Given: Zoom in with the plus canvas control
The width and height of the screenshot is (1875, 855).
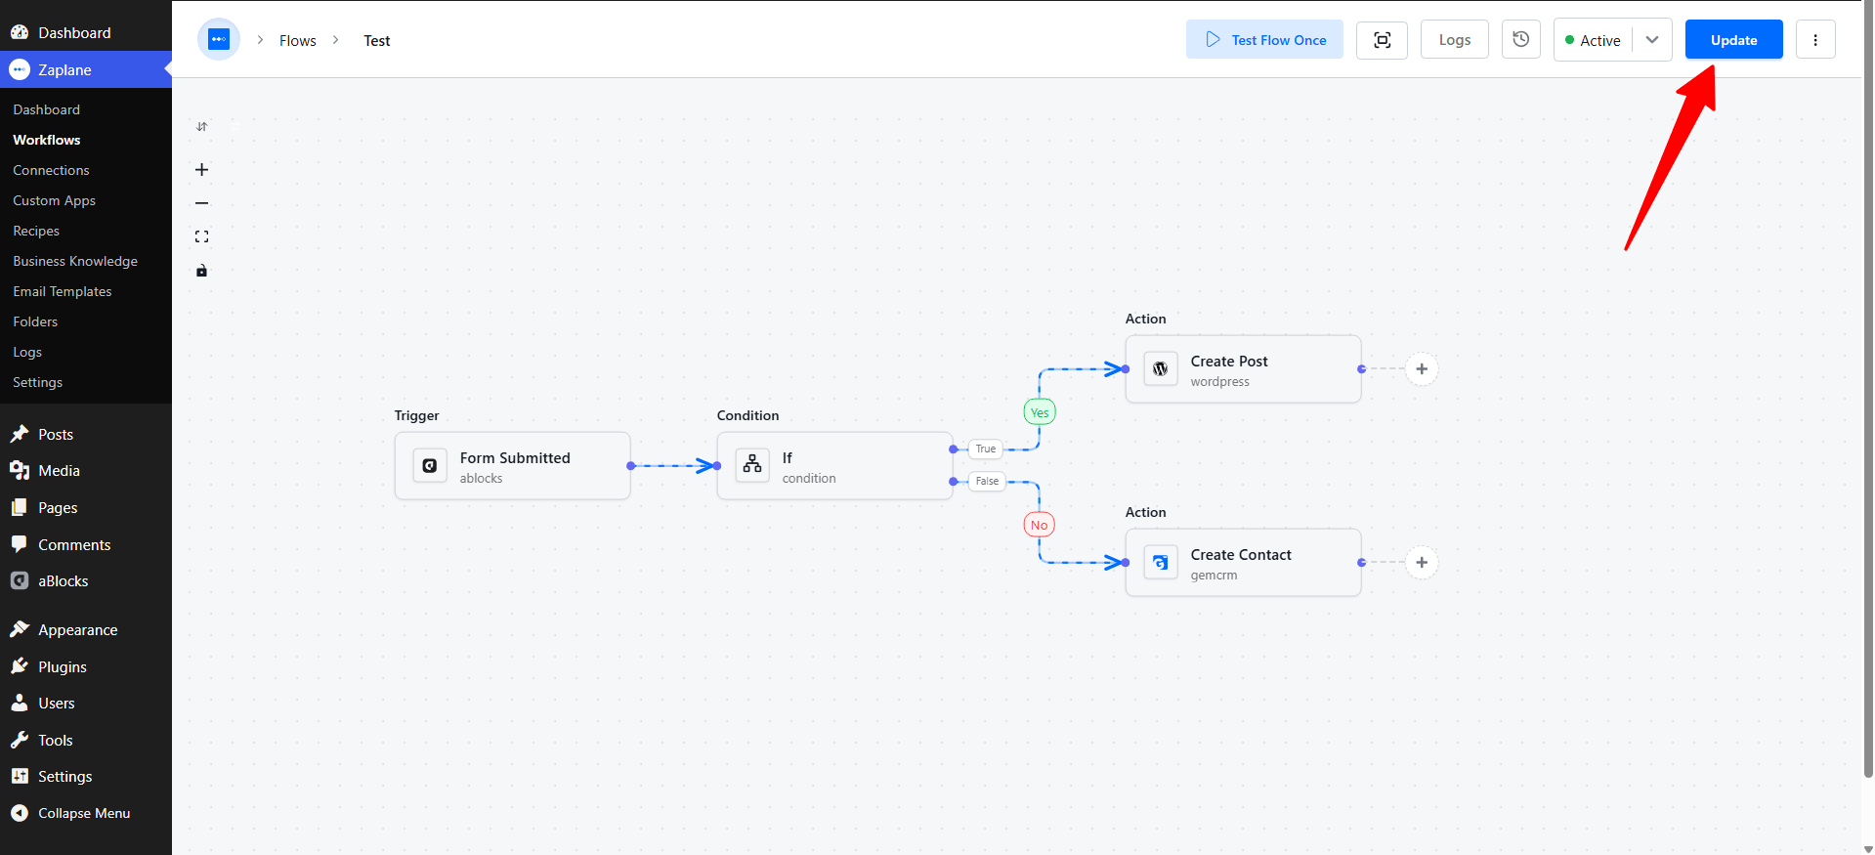Looking at the screenshot, I should (202, 170).
